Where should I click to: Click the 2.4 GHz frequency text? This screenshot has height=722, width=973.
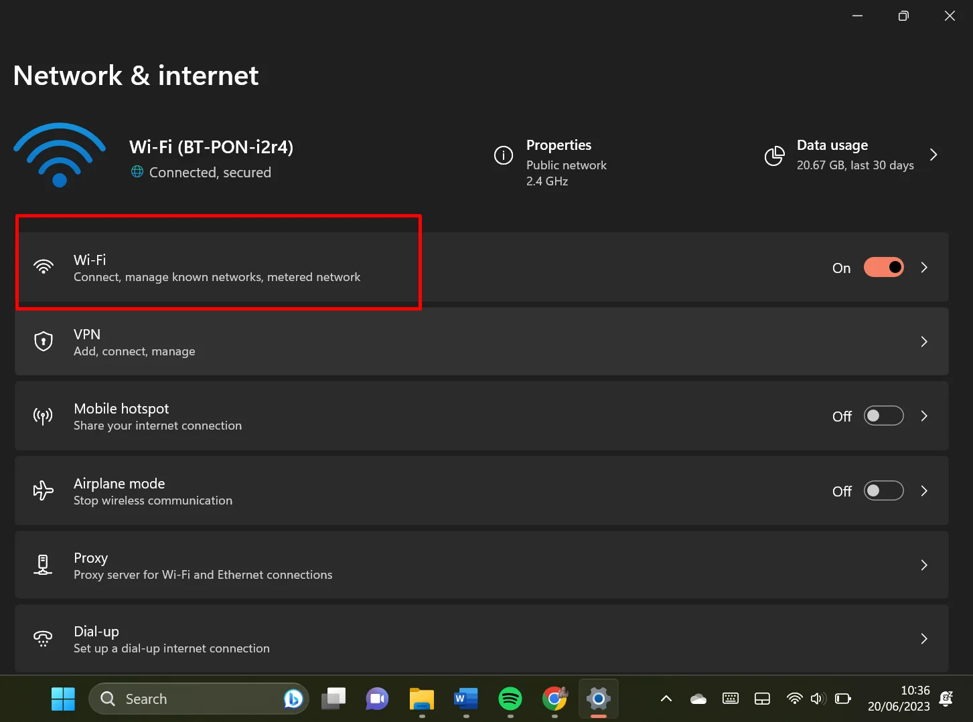click(547, 181)
